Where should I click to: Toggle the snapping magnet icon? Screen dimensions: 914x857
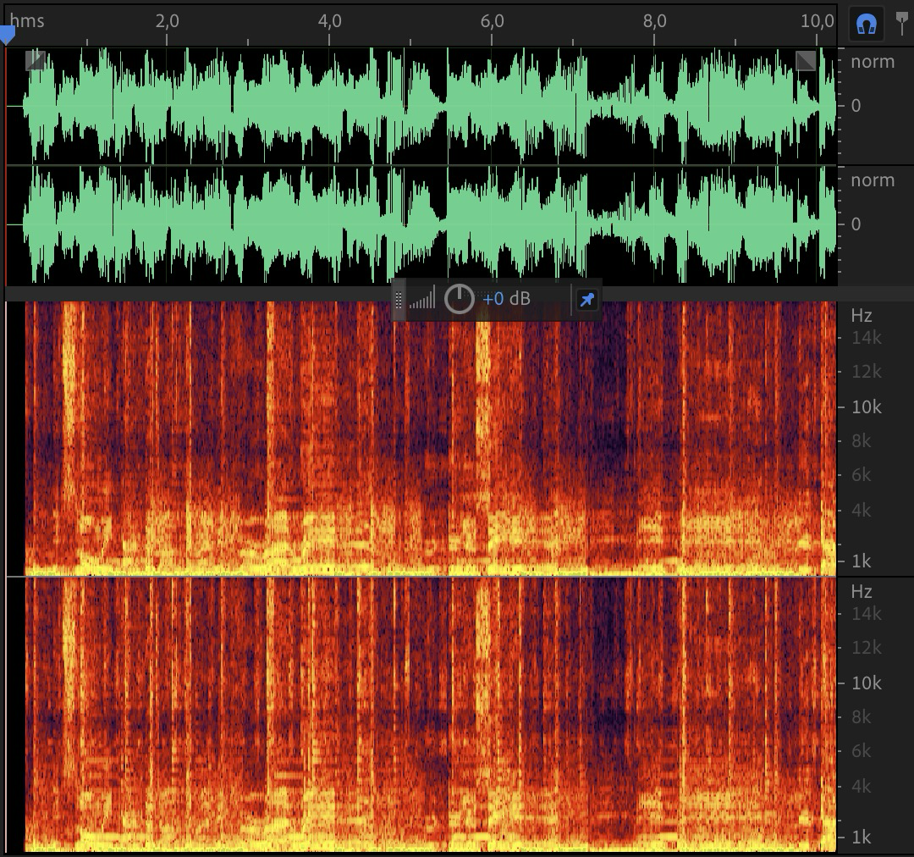click(865, 25)
